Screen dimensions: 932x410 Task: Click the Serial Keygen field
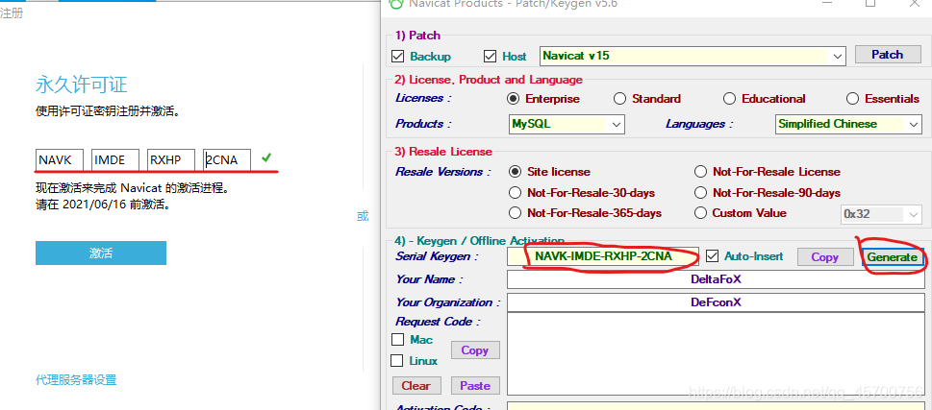(x=603, y=256)
